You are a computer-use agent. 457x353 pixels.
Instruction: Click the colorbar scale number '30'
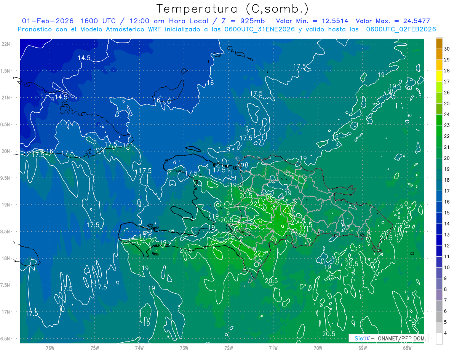[x=447, y=49]
